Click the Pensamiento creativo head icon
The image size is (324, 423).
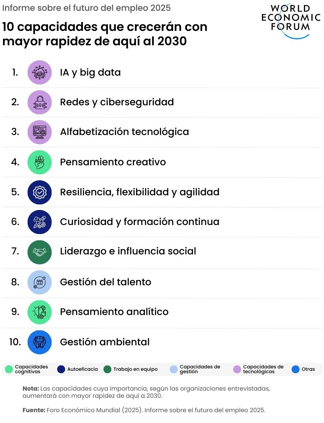[x=40, y=162]
